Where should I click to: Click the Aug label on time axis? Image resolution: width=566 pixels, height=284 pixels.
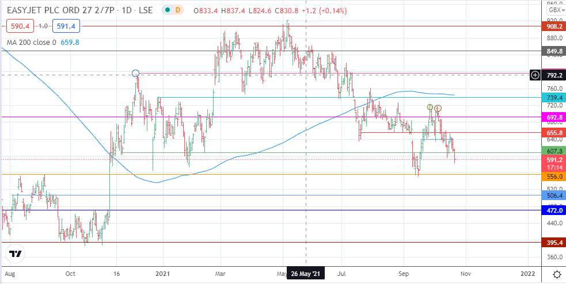[10, 274]
